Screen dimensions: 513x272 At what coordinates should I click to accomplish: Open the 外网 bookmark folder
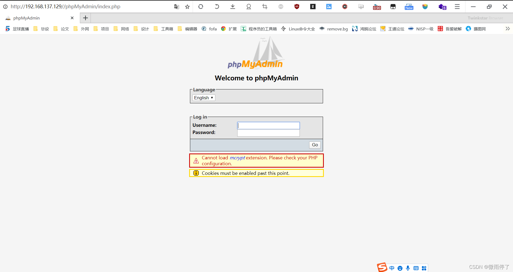81,29
